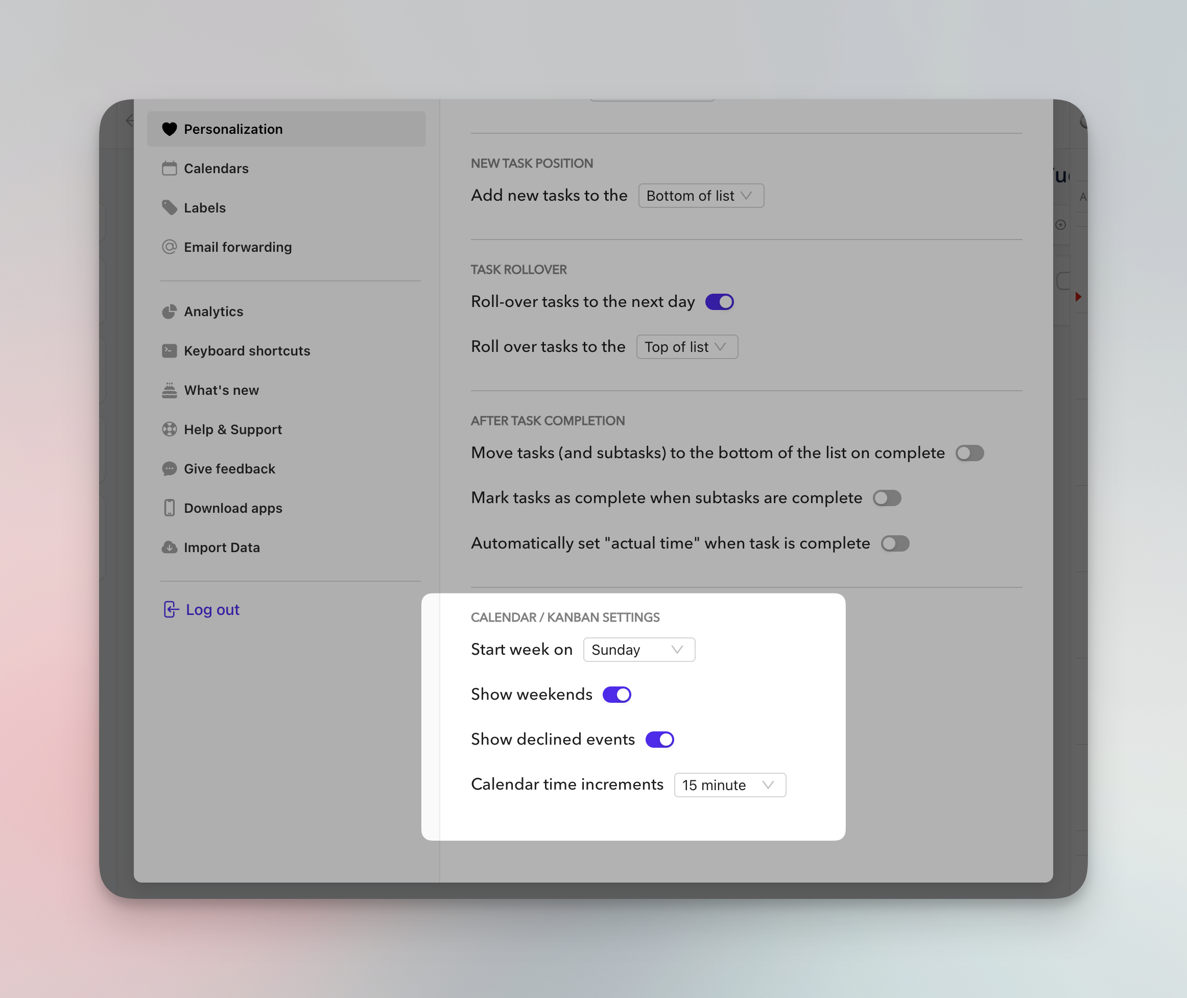This screenshot has width=1187, height=998.
Task: Click the Personalization heart icon
Action: (169, 129)
